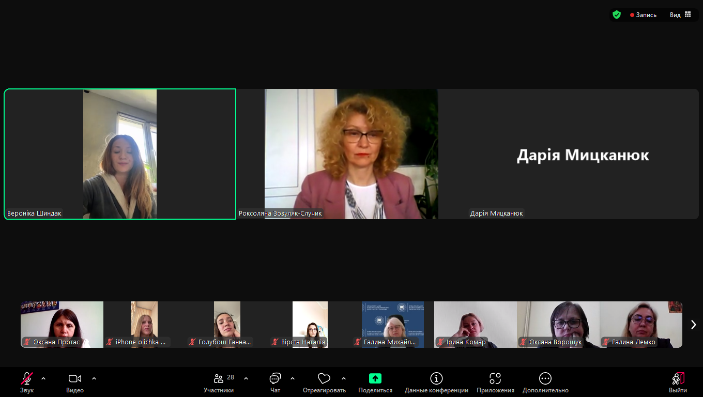This screenshot has width=703, height=397.
Task: Toggle the camera with Видео button
Action: [75, 379]
